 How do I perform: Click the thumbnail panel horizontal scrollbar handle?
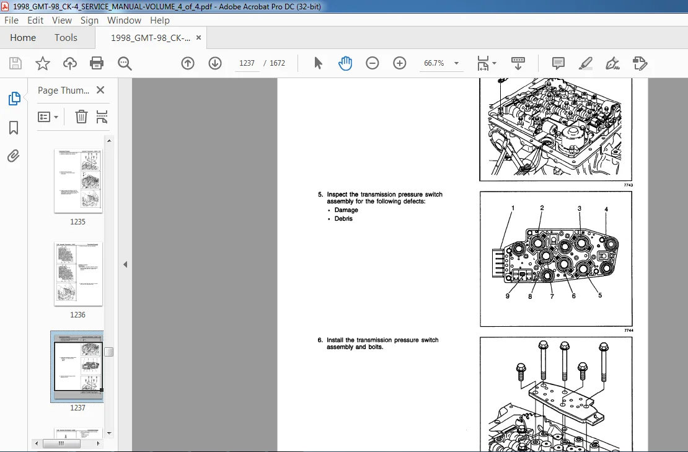point(61,444)
